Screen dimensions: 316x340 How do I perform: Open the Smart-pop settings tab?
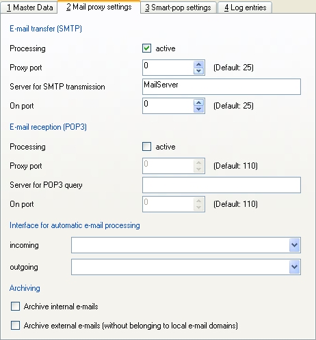[x=178, y=8]
